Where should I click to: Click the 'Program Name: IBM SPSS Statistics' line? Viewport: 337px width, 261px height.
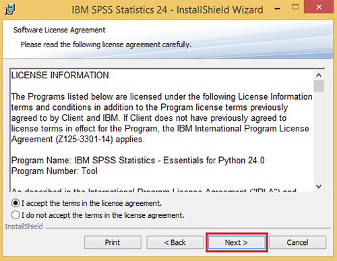click(138, 161)
